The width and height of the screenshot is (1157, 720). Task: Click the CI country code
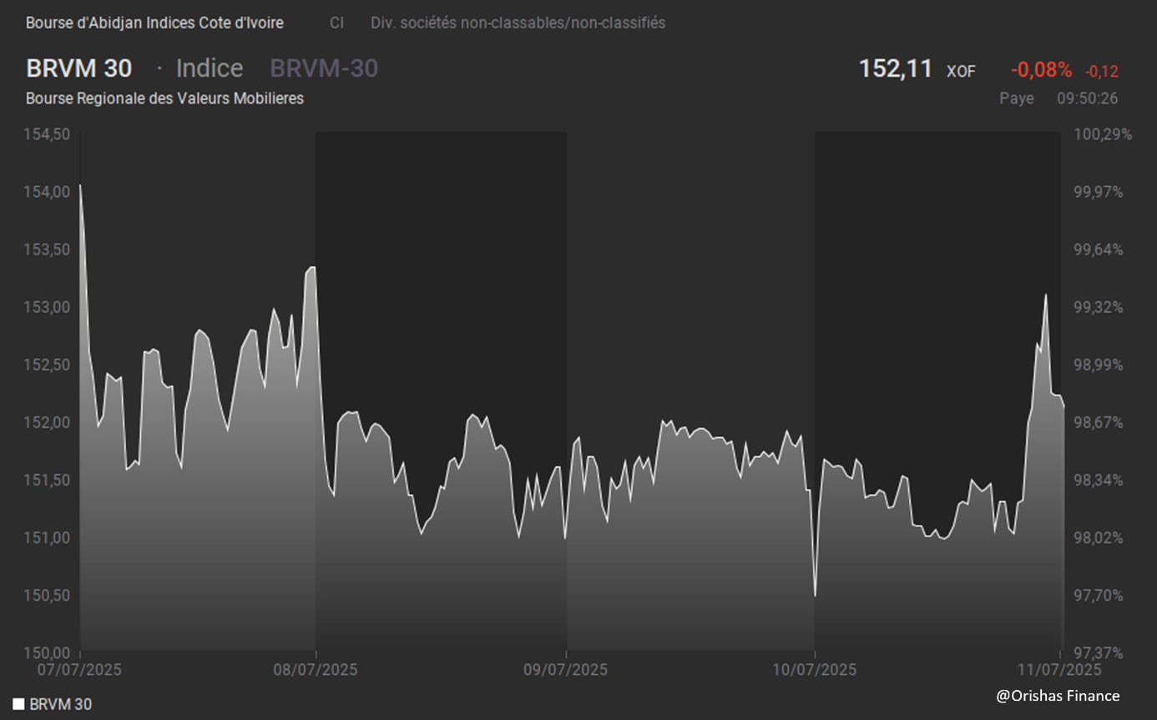(336, 23)
